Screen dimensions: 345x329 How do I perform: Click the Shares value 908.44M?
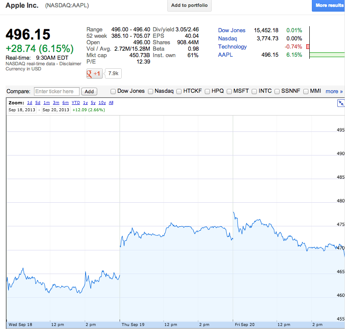(188, 42)
